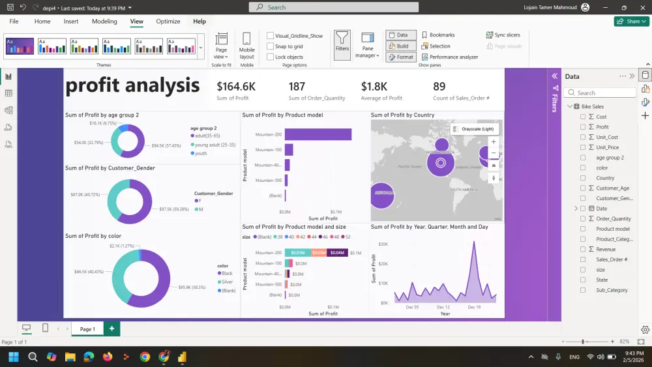
Task: Collapse the Bike Sales table tree
Action: click(x=570, y=106)
